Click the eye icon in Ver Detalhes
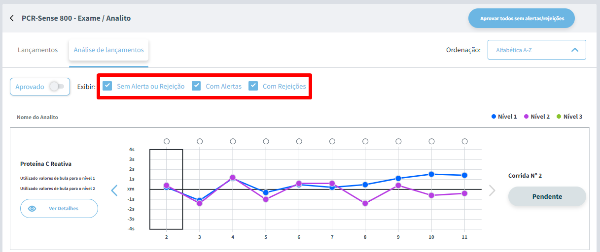Screen dimensions: 600x252 (32, 209)
